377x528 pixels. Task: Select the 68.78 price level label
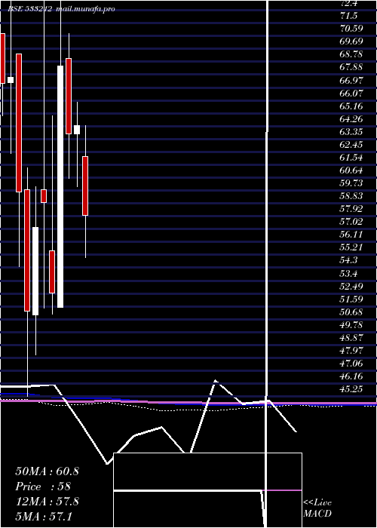[x=351, y=54]
